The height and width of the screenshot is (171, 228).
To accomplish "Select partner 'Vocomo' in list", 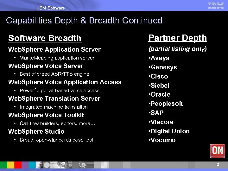I will click(163, 140).
